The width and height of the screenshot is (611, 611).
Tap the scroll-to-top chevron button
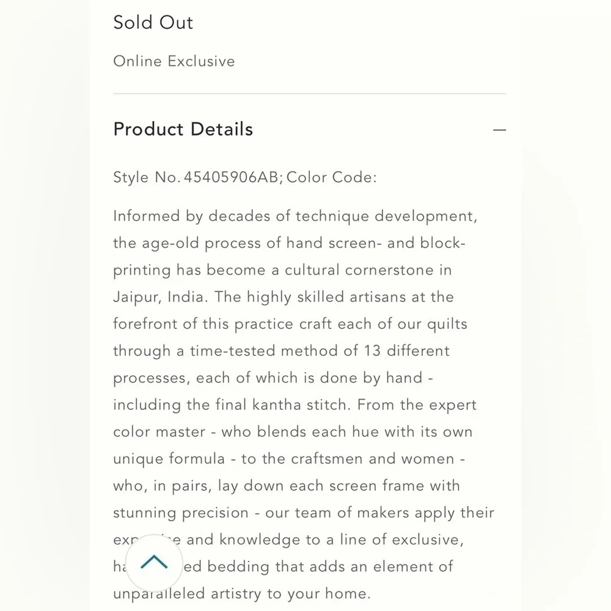click(x=154, y=563)
